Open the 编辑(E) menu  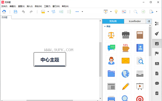click(13, 6)
